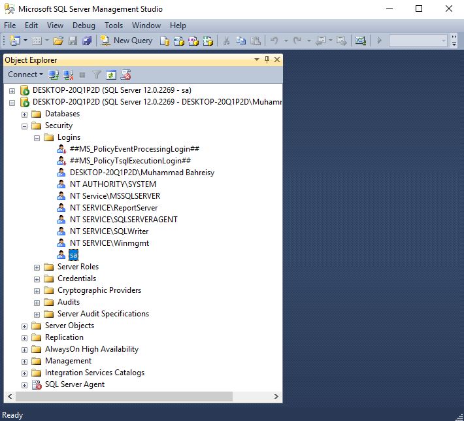The image size is (464, 421).
Task: Expand the first DESKTOP-20Q1P2D (sa) server node
Action: [x=12, y=91]
